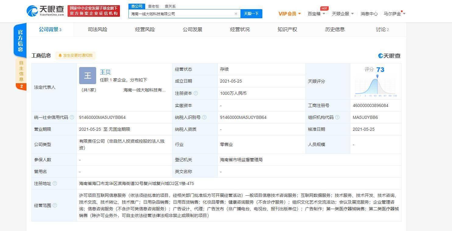The height and width of the screenshot is (231, 452).
Task: Click the 成立日期 value 2021-05-25
Action: (x=231, y=81)
